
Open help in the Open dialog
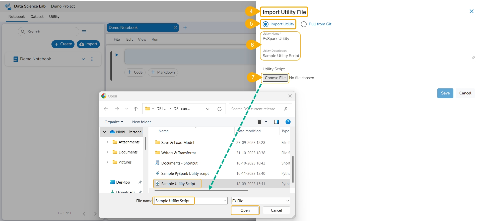tap(288, 122)
